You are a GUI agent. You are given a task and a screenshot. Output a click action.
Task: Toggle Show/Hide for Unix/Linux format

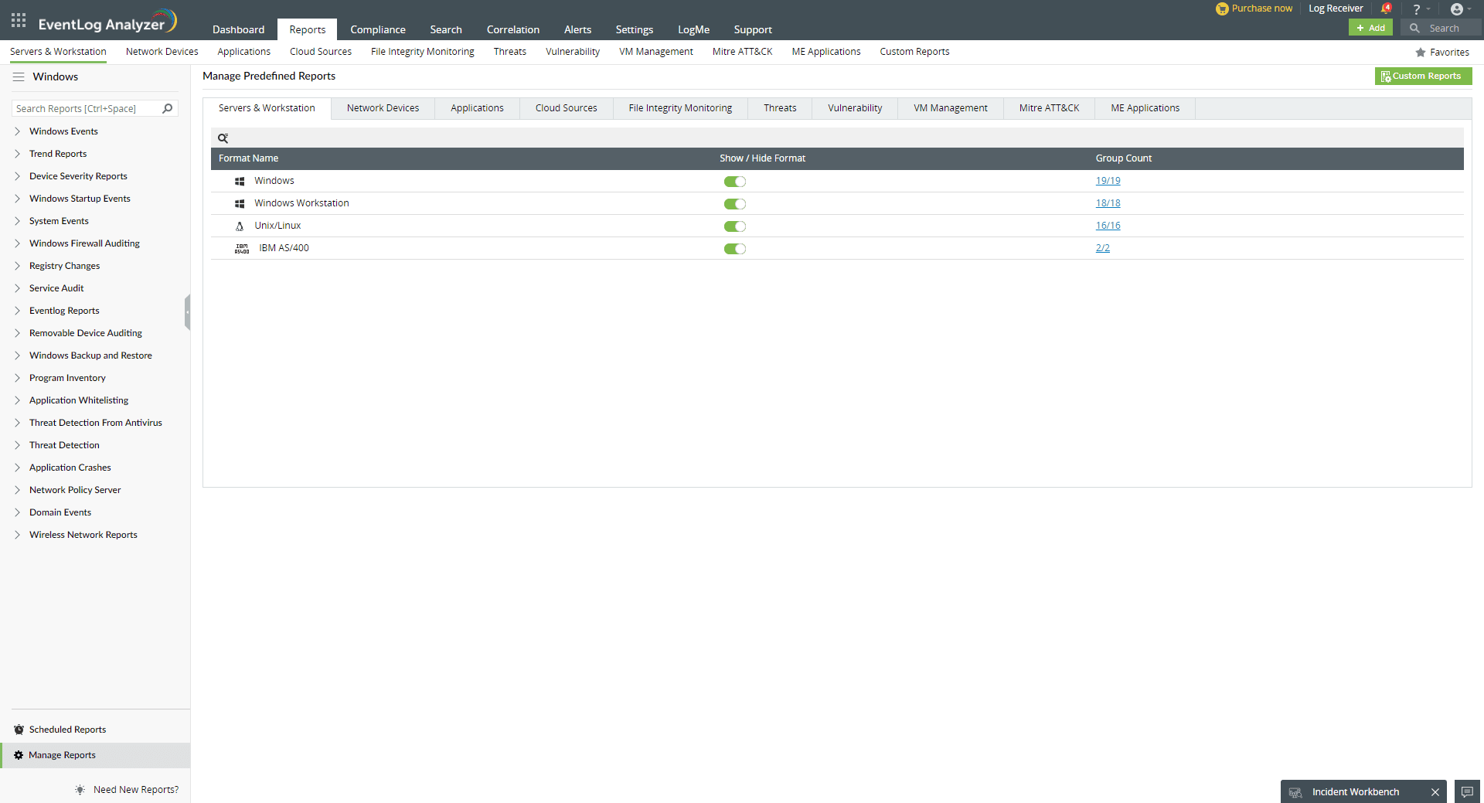pyautogui.click(x=734, y=226)
